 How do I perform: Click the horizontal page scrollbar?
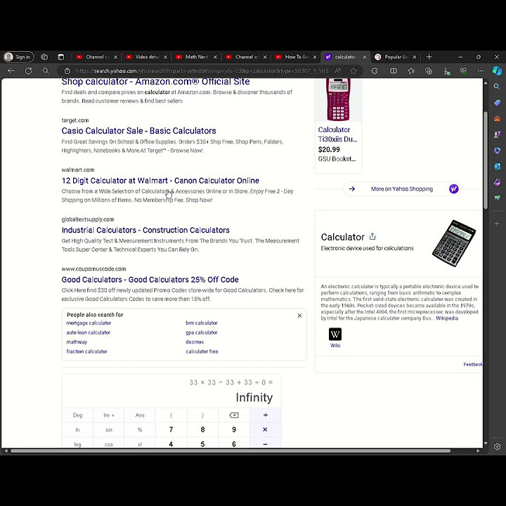231,450
